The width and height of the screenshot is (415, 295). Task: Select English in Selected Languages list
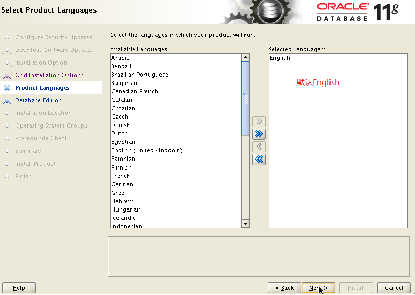point(338,58)
